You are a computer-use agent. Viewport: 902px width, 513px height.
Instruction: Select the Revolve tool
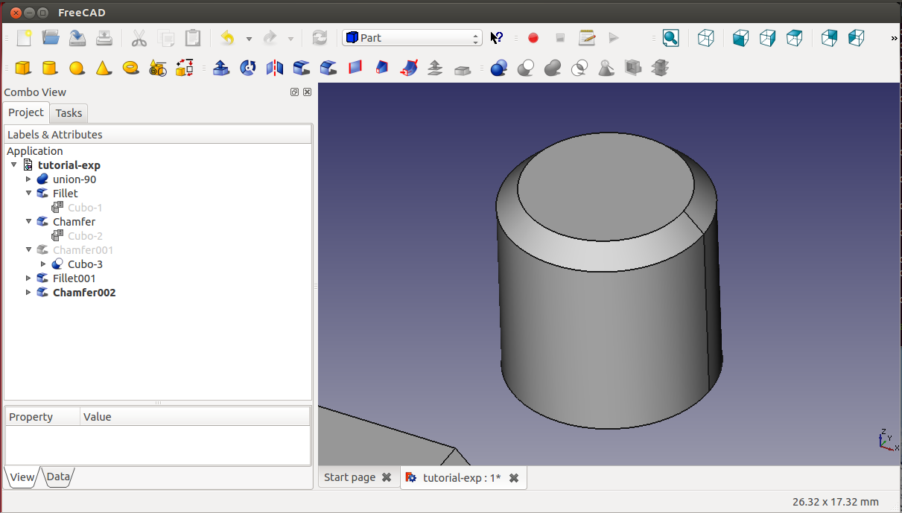pyautogui.click(x=248, y=68)
